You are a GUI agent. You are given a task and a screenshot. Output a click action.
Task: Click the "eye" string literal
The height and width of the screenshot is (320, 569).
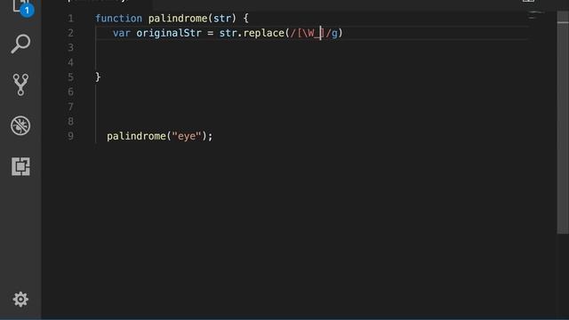187,136
